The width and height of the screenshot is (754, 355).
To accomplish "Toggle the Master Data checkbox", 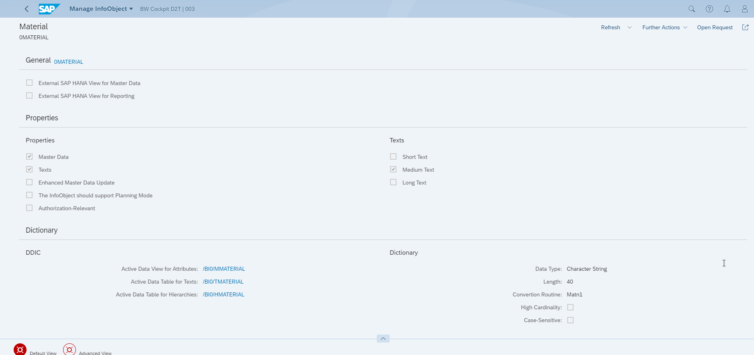I will [29, 156].
